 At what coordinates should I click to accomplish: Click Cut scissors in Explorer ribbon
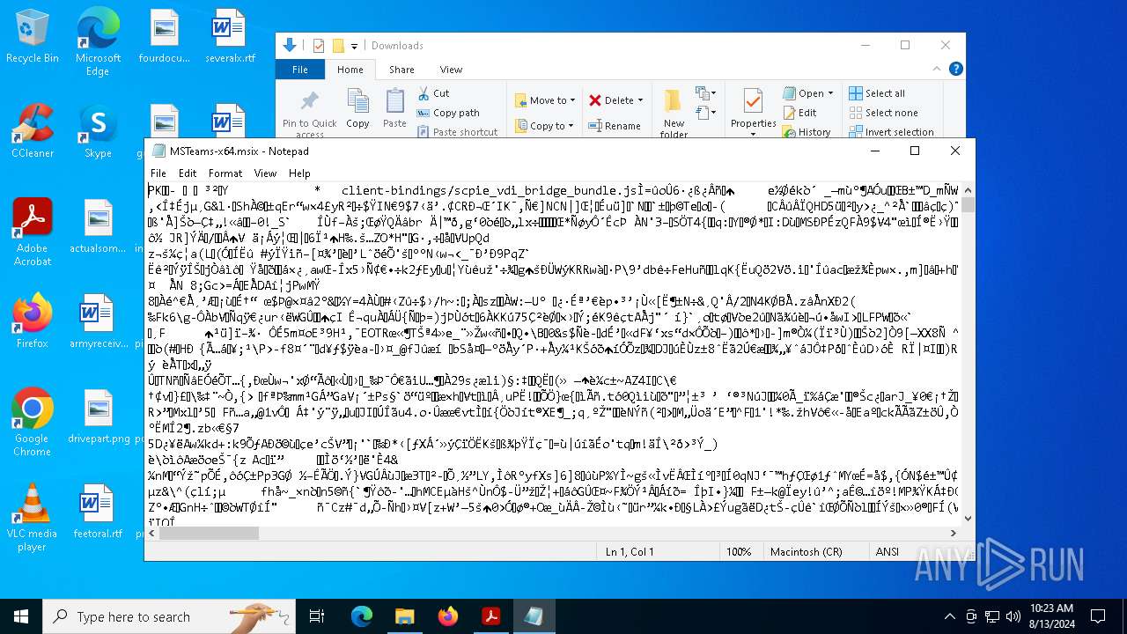tap(433, 93)
